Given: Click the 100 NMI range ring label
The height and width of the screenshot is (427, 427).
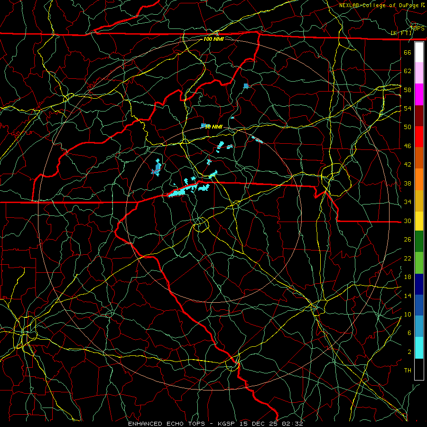Looking at the screenshot, I should coord(213,39).
